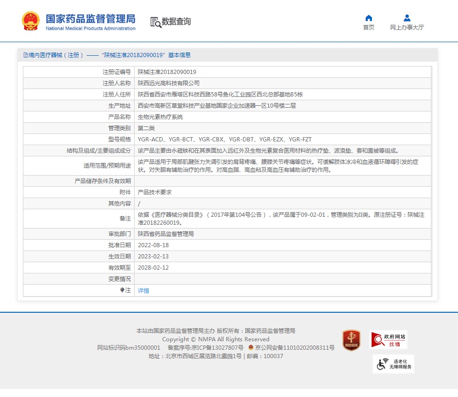The width and height of the screenshot is (458, 397).
Task: Click approval authority 陕西省药品监督管理局
Action: (x=166, y=234)
